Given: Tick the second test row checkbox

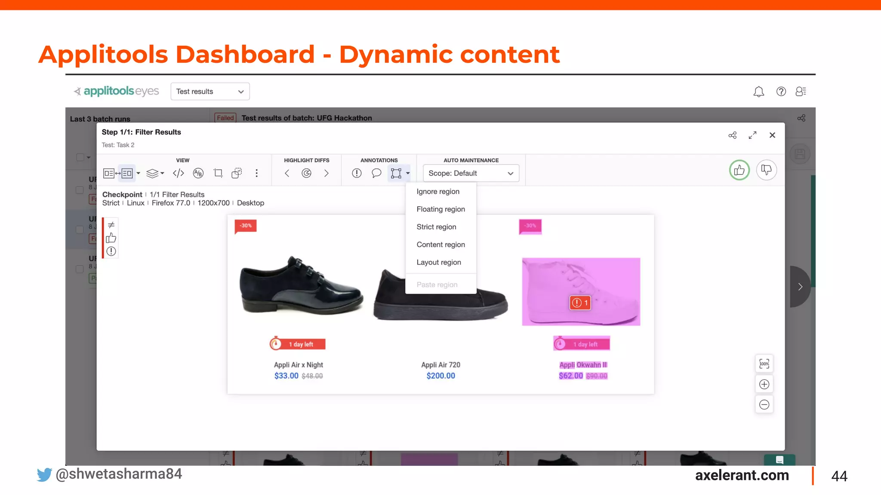Looking at the screenshot, I should tap(80, 229).
